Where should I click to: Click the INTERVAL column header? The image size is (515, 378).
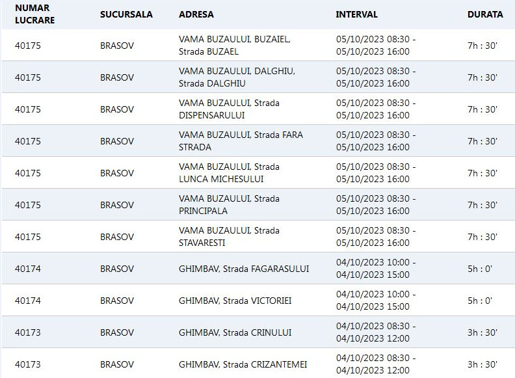point(356,14)
